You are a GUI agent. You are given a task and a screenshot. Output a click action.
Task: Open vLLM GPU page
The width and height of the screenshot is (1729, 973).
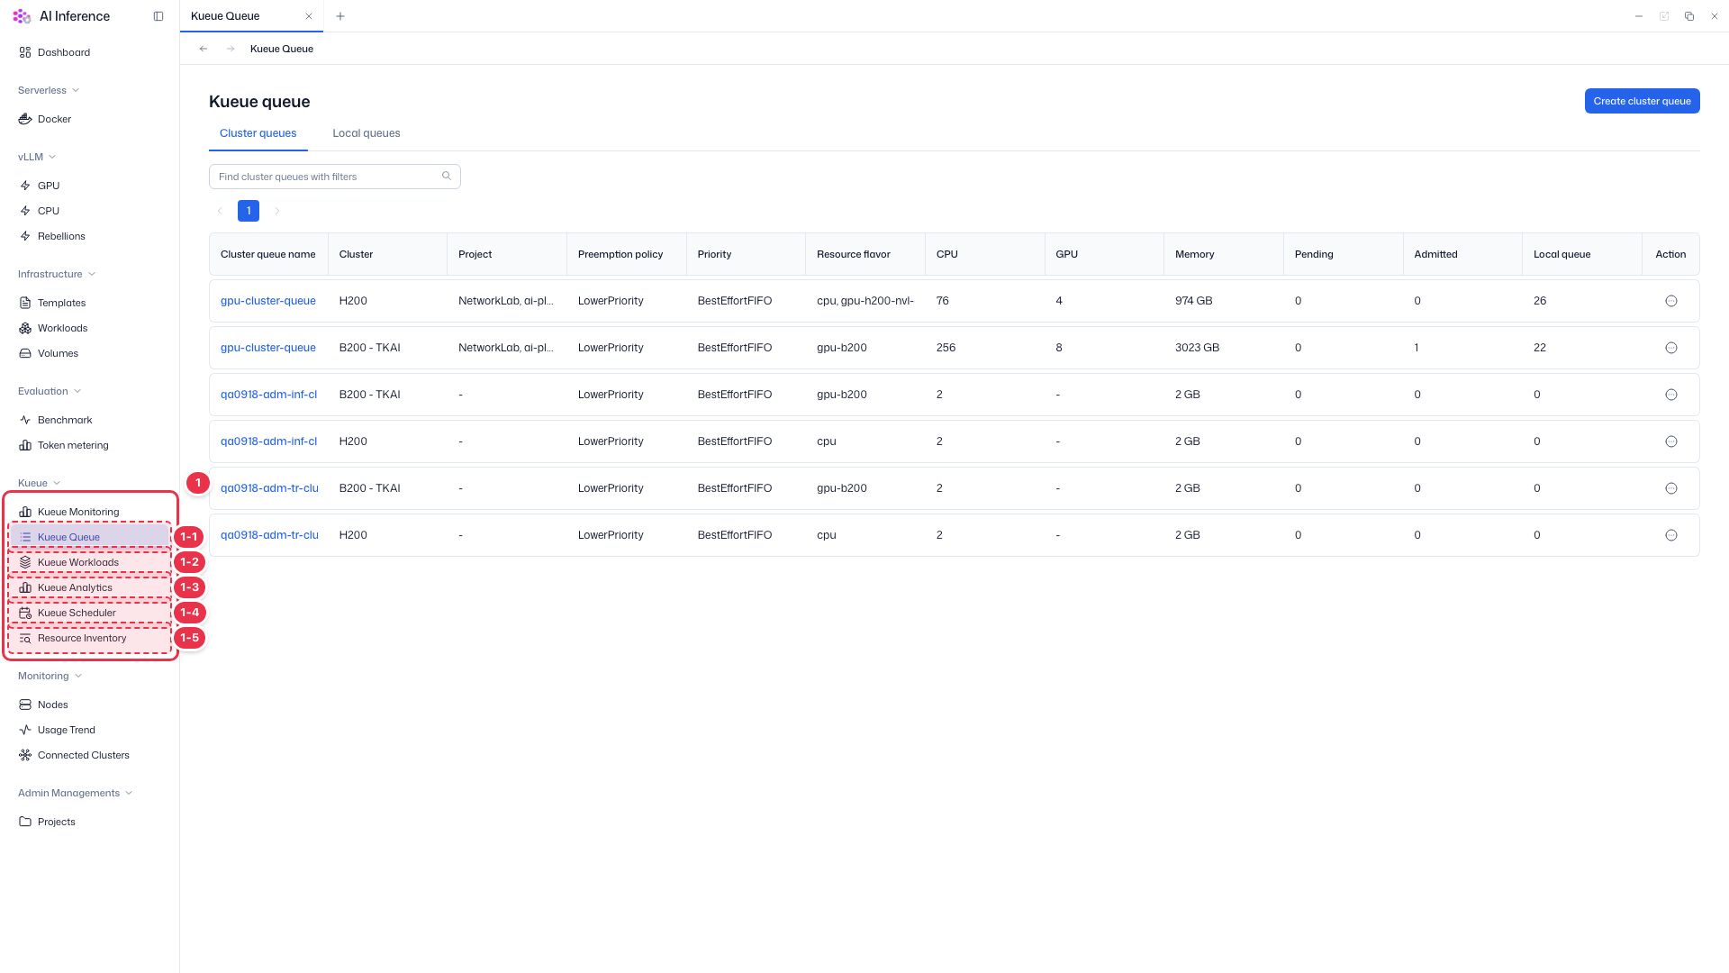[x=40, y=186]
